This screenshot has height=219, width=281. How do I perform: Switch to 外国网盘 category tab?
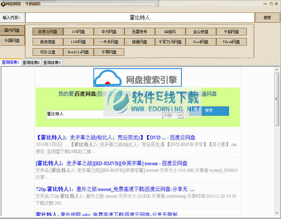(x=12, y=40)
